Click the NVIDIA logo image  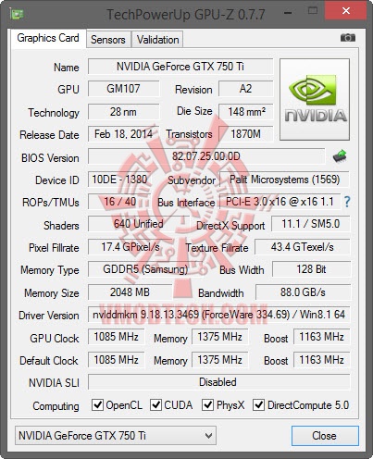(315, 99)
